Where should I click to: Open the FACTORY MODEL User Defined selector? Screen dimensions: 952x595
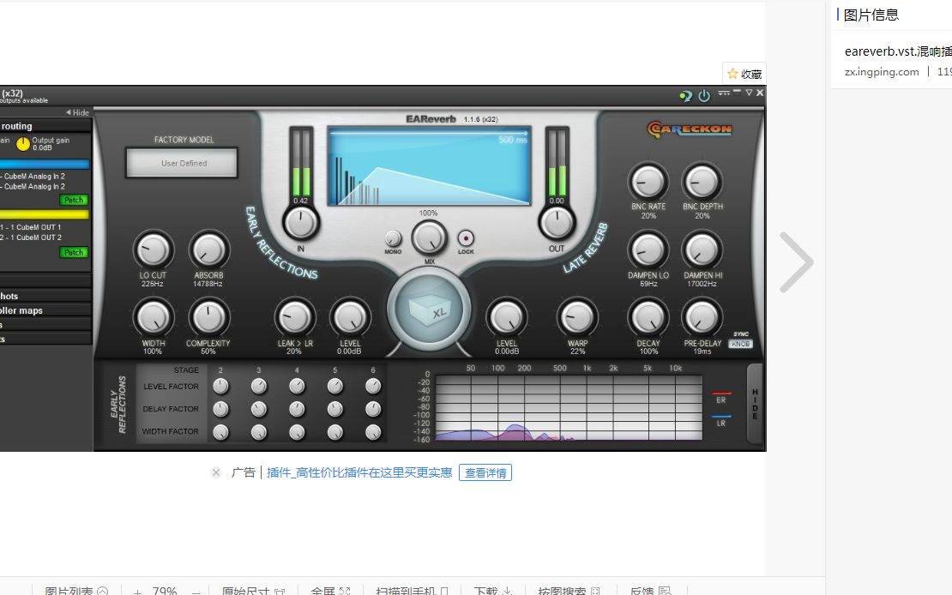[182, 163]
